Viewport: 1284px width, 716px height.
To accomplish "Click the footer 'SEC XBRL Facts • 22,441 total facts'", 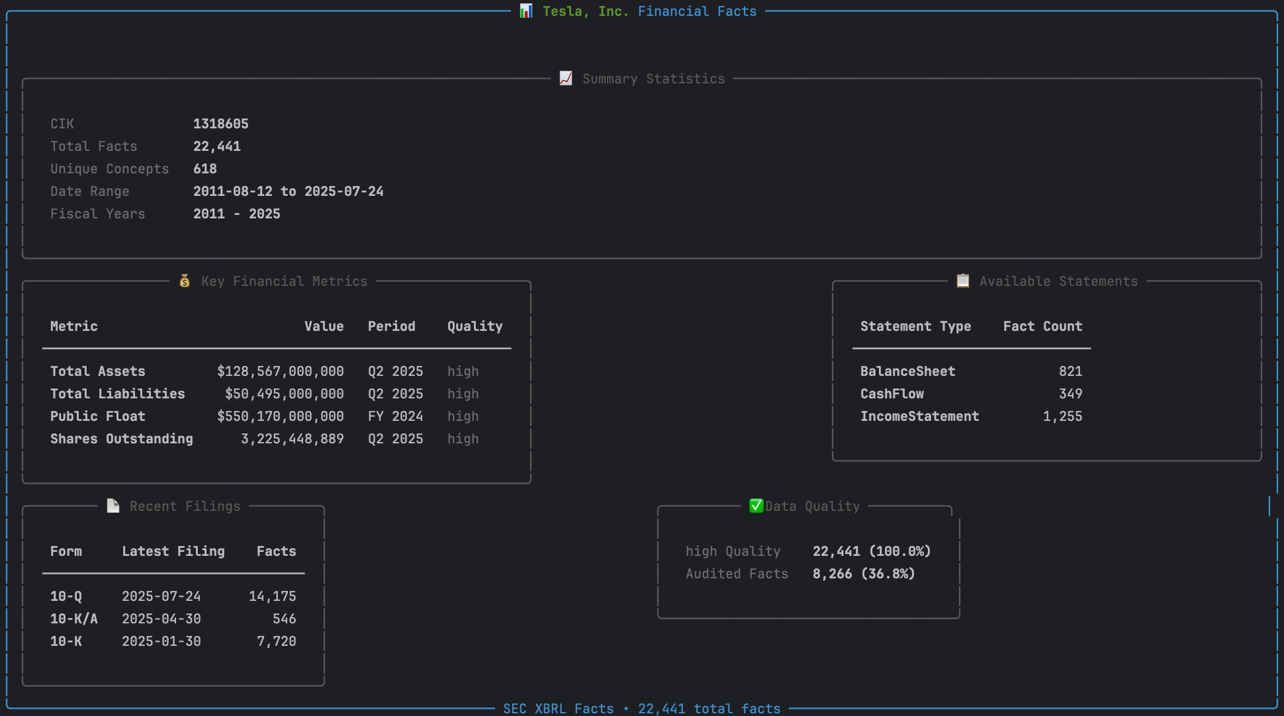I will click(642, 709).
